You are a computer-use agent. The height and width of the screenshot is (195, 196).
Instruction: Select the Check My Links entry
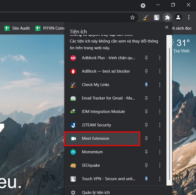point(96,85)
